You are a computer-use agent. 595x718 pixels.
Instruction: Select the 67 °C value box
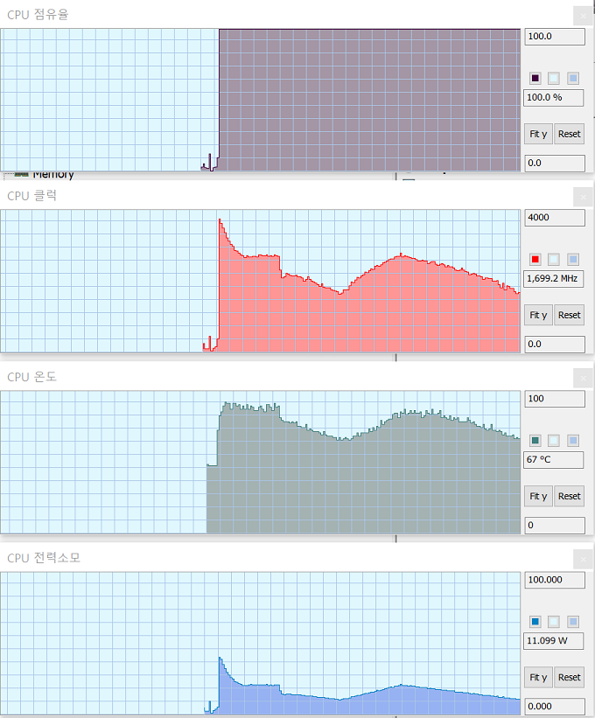pyautogui.click(x=554, y=460)
